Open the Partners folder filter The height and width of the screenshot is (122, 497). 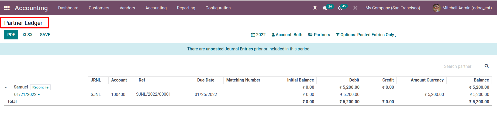(319, 35)
